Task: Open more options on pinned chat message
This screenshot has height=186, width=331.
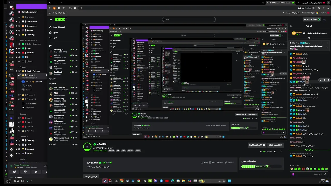Action: [x=327, y=43]
